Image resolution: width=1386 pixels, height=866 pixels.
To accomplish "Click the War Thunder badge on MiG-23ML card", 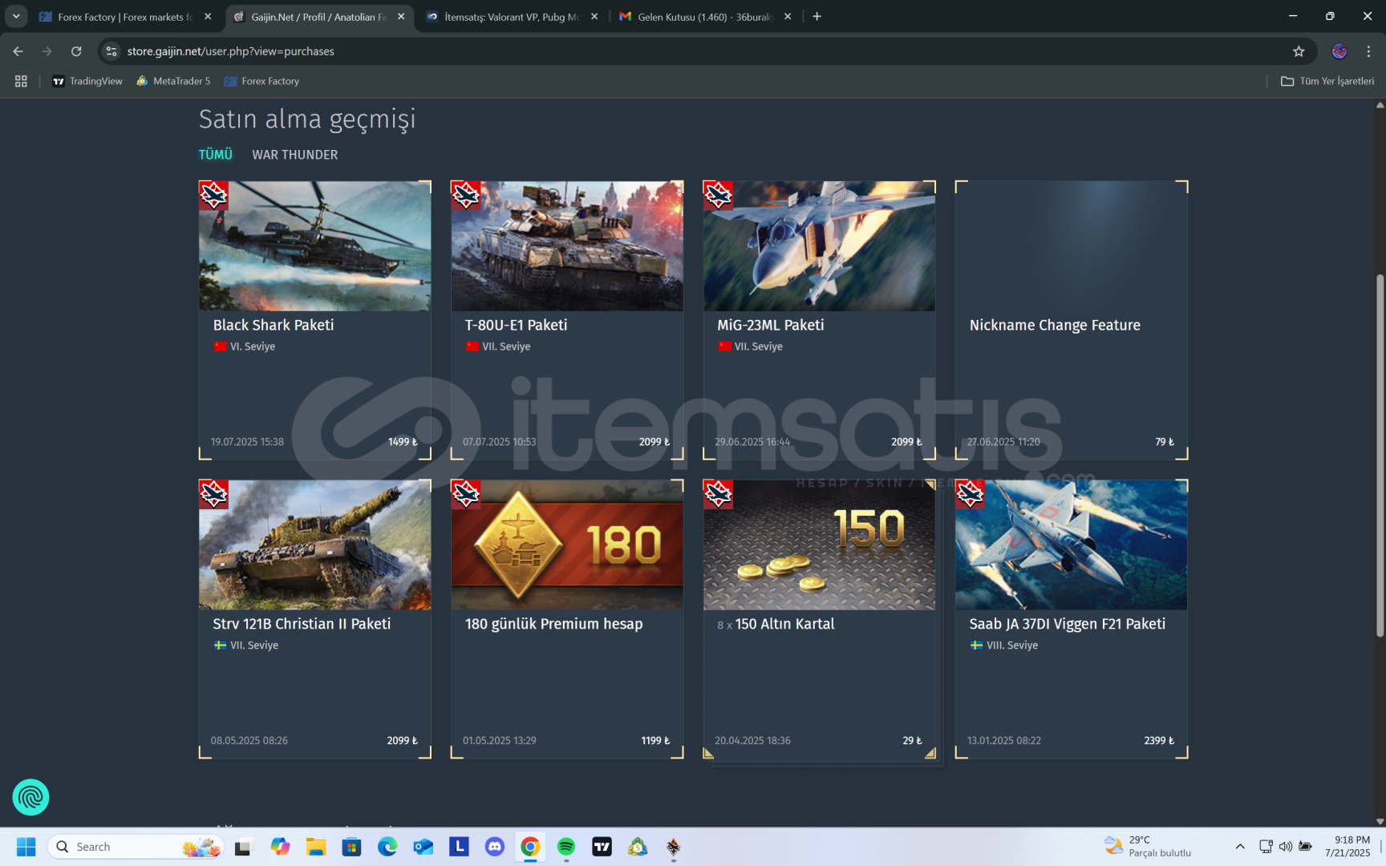I will point(718,196).
